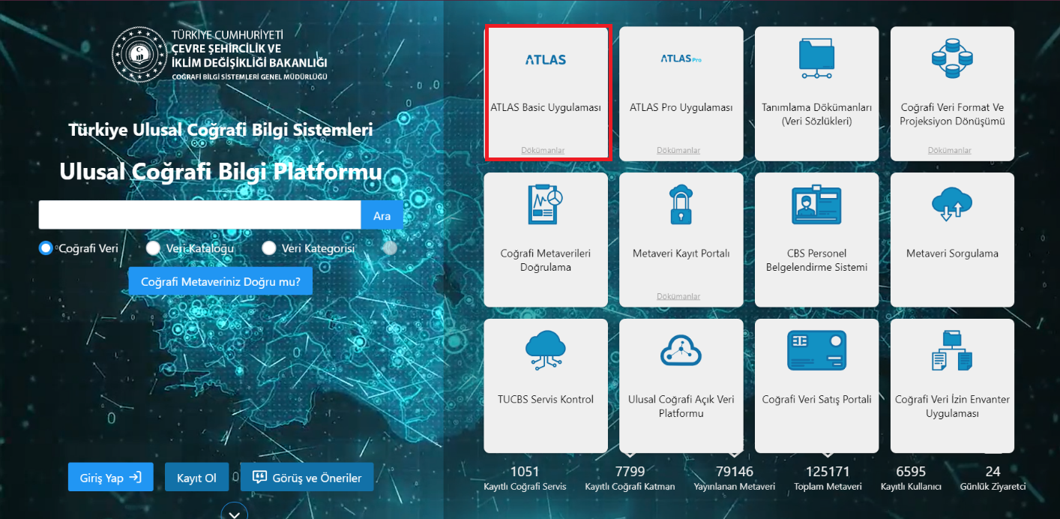
Task: Select Ulusal Coğrafi Açık Veri Platformu icon
Action: point(681,351)
